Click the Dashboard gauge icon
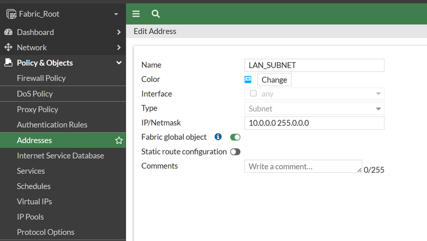 point(8,32)
